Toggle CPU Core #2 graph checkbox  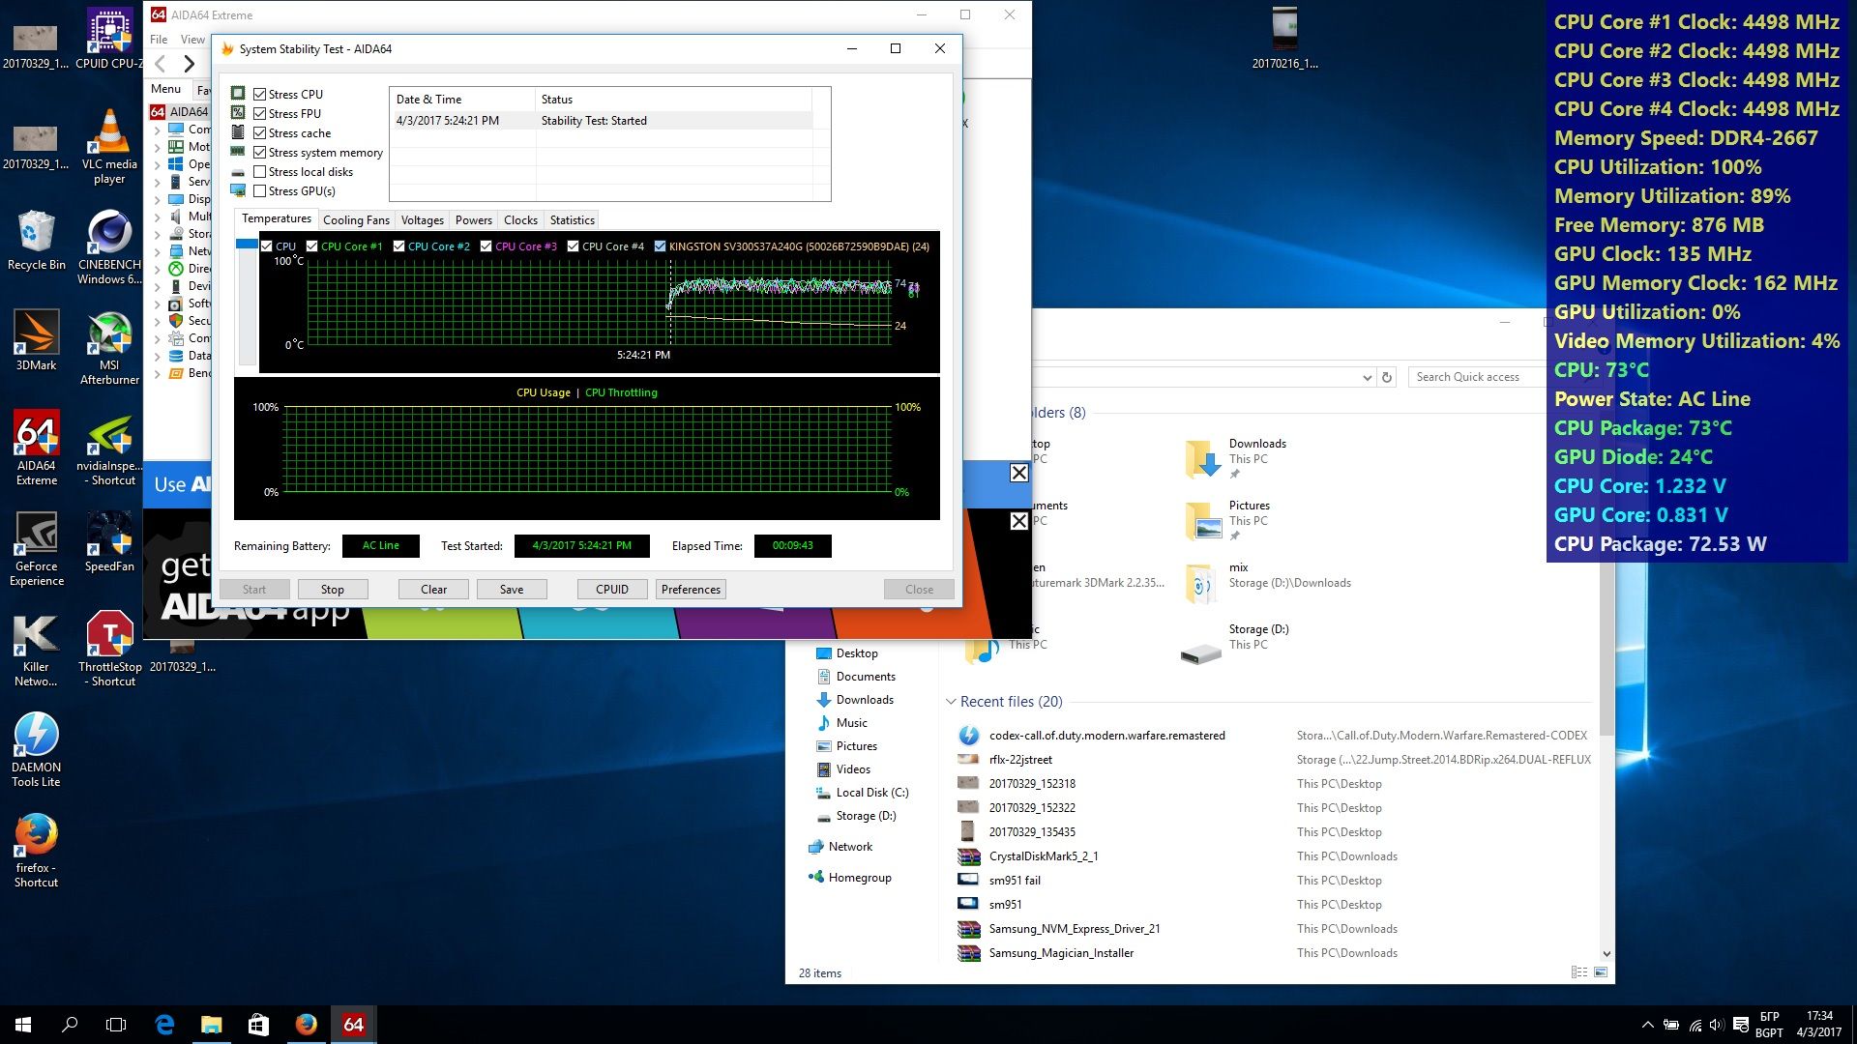click(398, 246)
